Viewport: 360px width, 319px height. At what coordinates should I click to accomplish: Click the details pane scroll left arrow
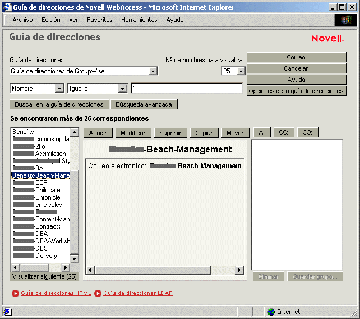point(90,270)
